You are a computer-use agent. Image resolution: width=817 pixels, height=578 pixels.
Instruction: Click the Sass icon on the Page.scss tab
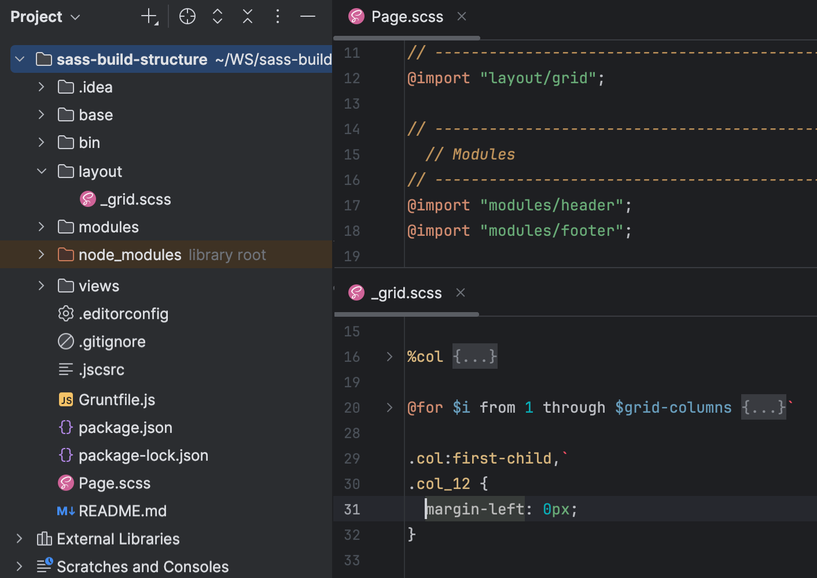(356, 16)
